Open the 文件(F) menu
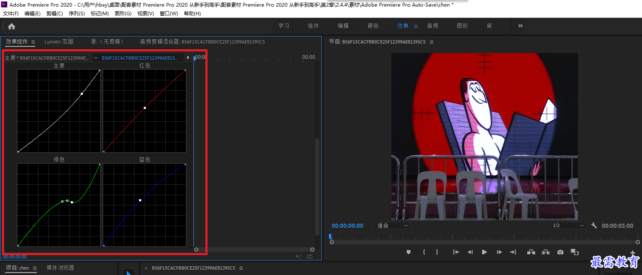 tap(11, 14)
